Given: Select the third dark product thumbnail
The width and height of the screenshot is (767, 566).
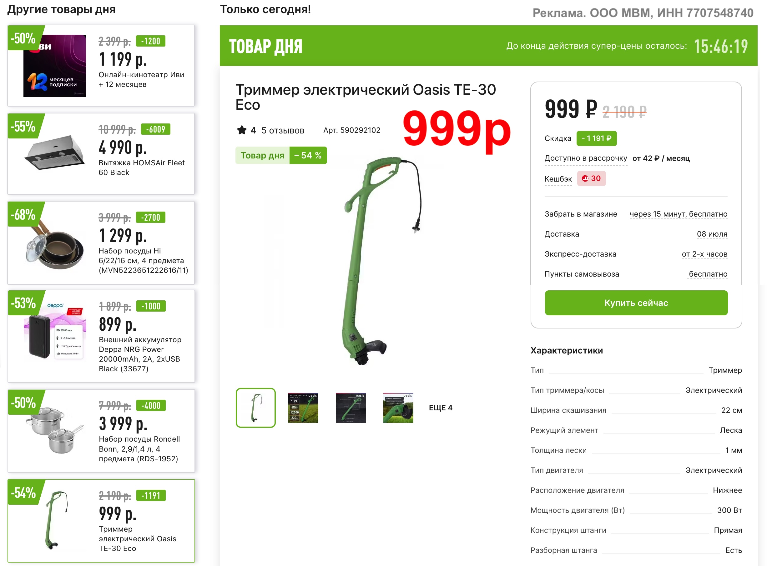Looking at the screenshot, I should coord(351,408).
